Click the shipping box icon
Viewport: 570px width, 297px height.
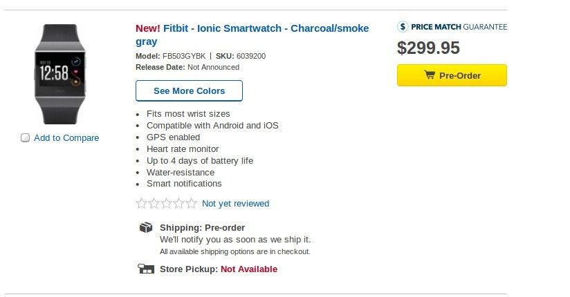point(146,227)
